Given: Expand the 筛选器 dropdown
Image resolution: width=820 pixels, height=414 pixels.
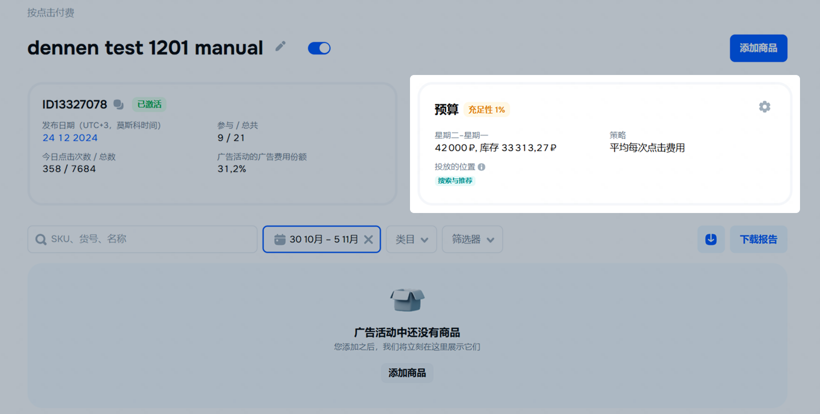Looking at the screenshot, I should point(472,239).
